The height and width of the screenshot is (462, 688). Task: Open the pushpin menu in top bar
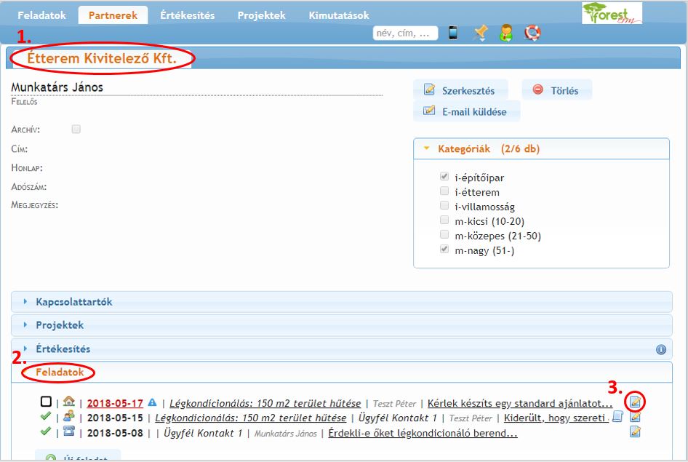point(480,33)
